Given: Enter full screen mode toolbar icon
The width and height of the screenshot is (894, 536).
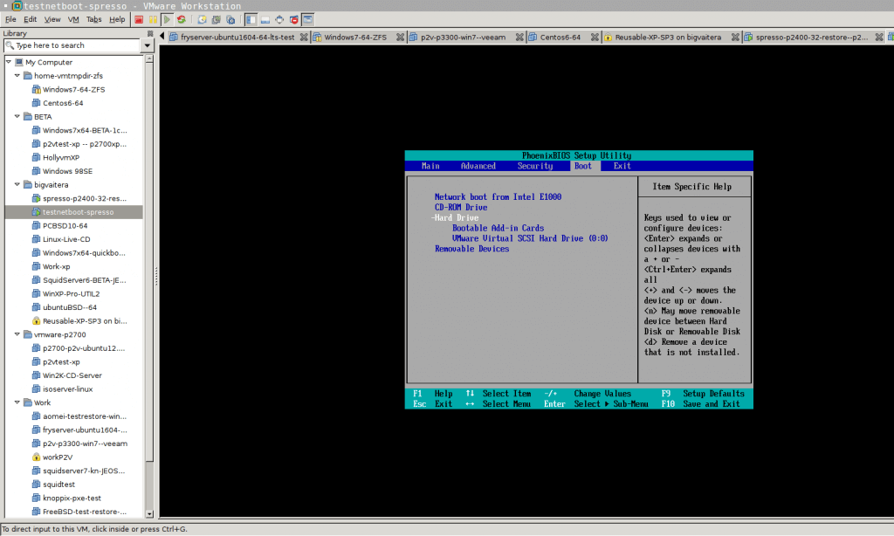Looking at the screenshot, I should click(279, 19).
